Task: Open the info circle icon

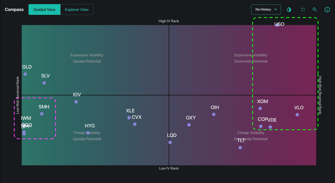Action: pyautogui.click(x=327, y=10)
